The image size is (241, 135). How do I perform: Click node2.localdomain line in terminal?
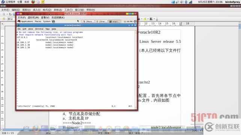pyautogui.click(x=59, y=45)
